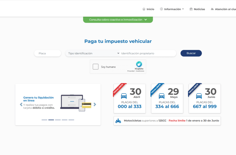Select the fourth carousel indicator dash

point(65,120)
